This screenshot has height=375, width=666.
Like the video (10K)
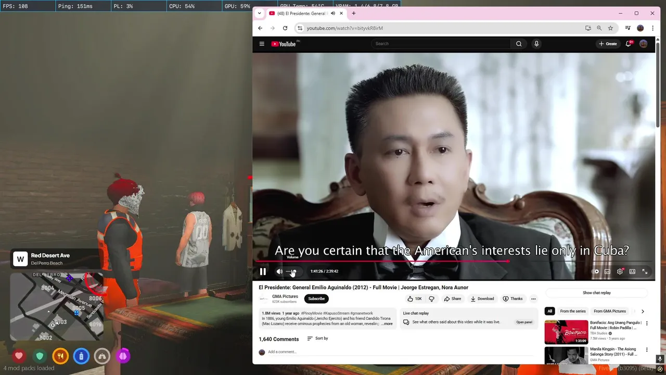click(x=415, y=299)
